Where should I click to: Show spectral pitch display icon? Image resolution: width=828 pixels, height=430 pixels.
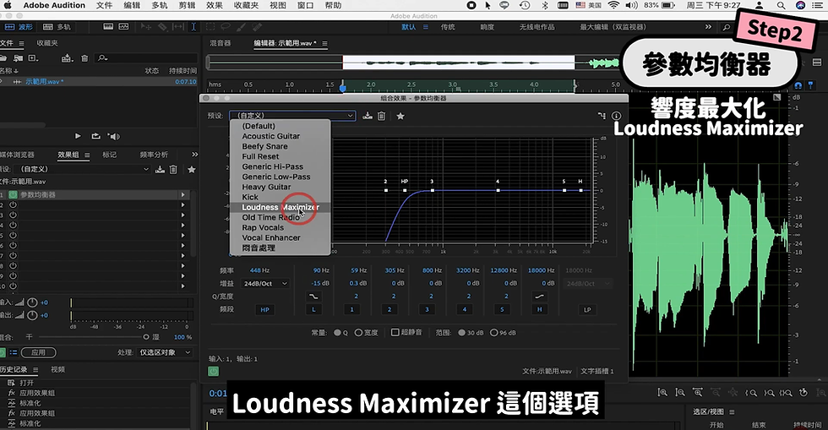point(123,26)
